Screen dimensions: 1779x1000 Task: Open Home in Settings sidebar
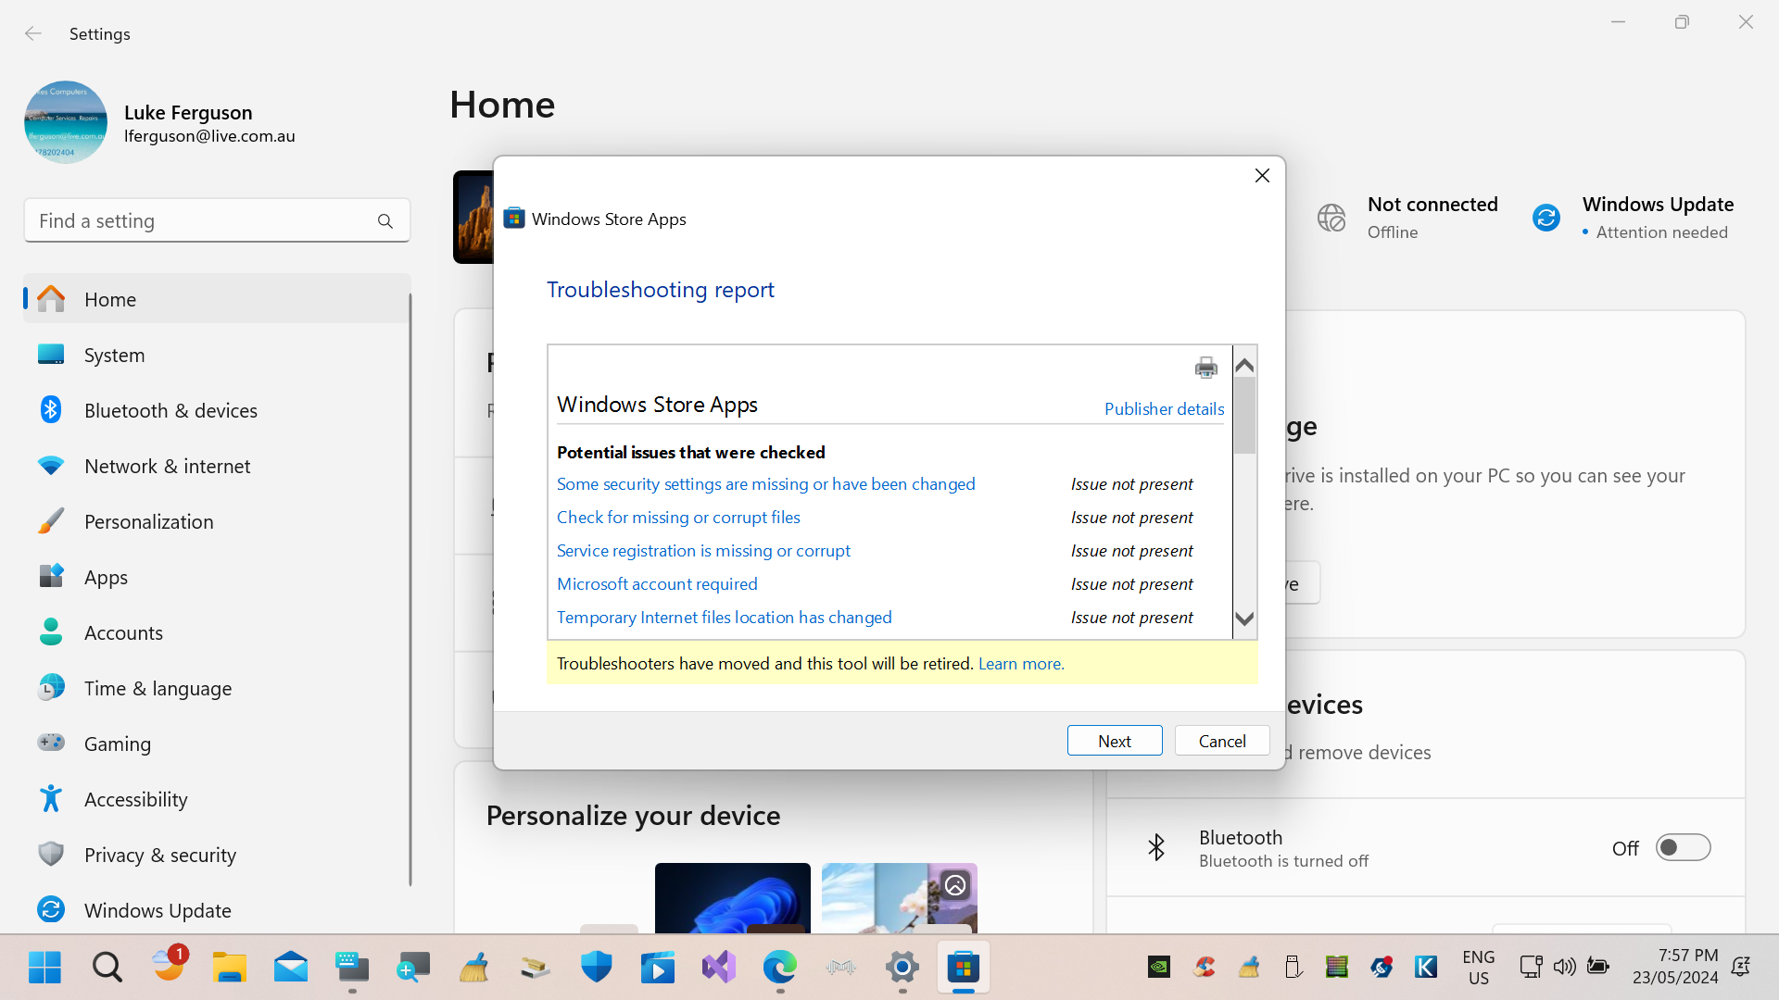tap(217, 299)
